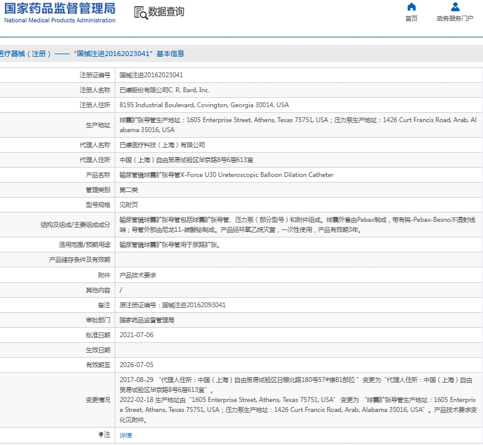Click the 首页 label text
The image size is (483, 445).
tap(411, 19)
